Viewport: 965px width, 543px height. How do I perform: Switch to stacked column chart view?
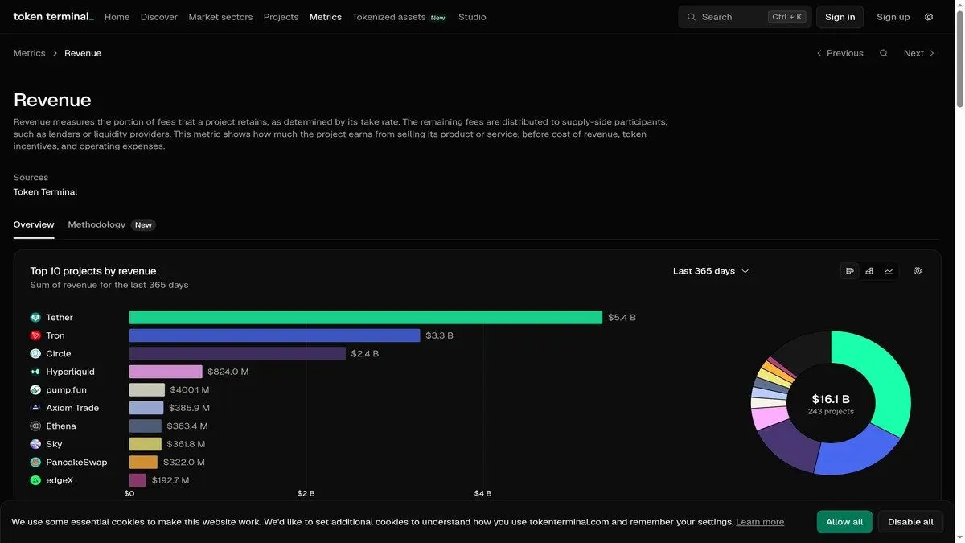point(869,271)
